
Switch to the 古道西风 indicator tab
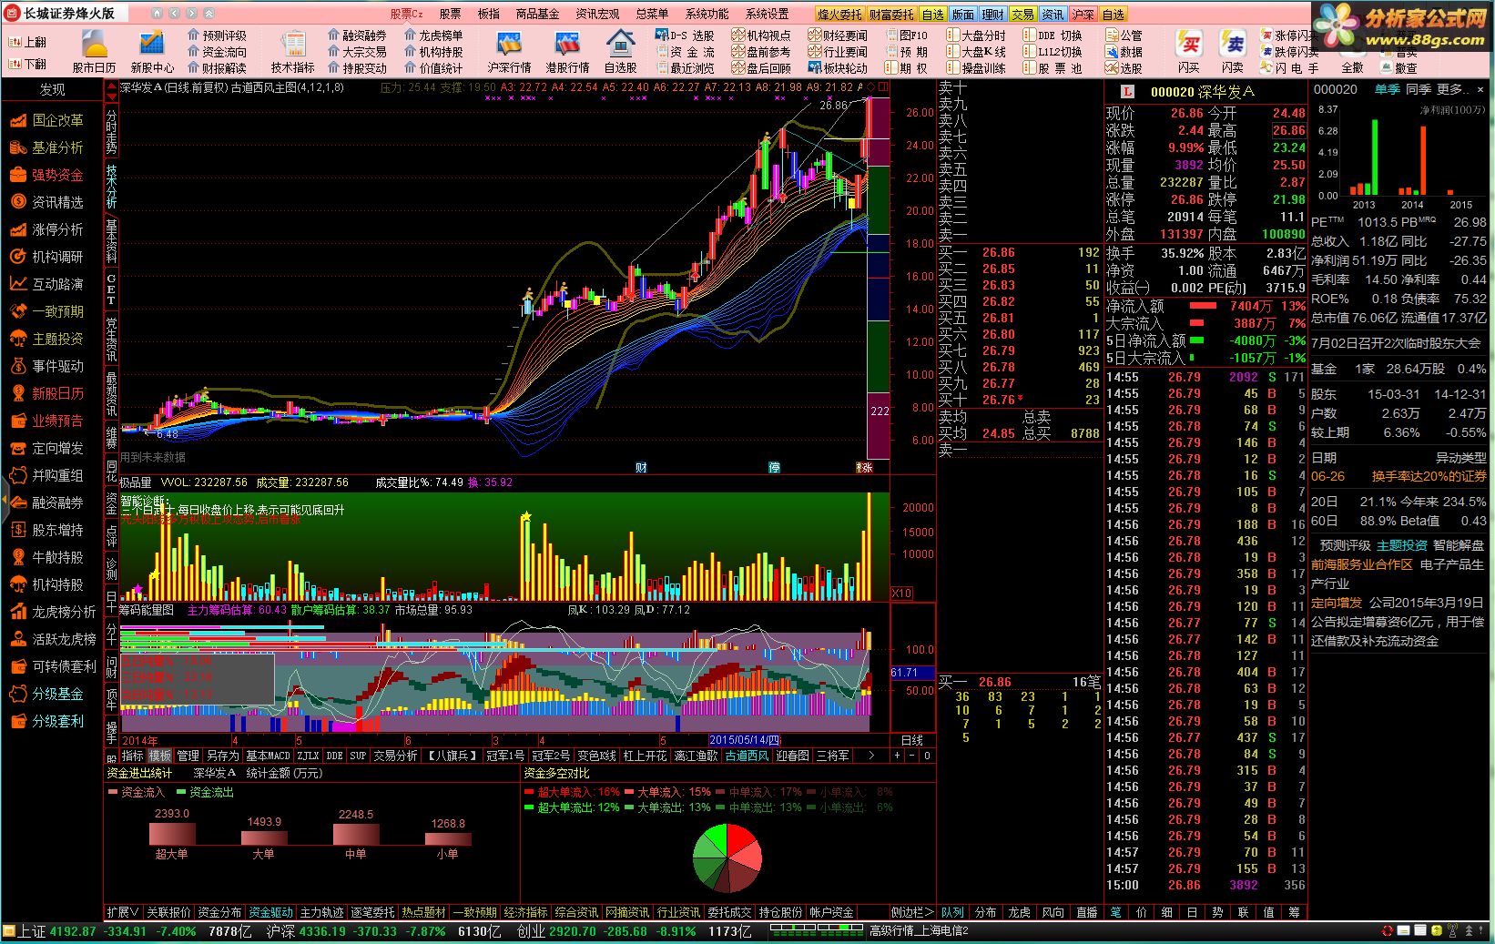tap(747, 756)
